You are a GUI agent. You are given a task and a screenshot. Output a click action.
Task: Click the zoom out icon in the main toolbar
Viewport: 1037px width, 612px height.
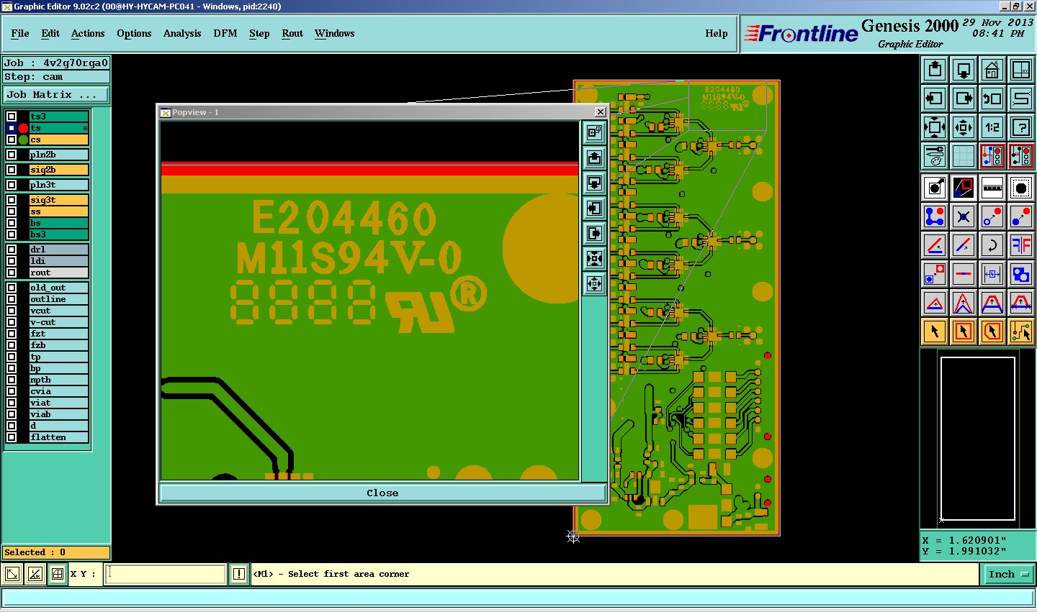[x=964, y=127]
